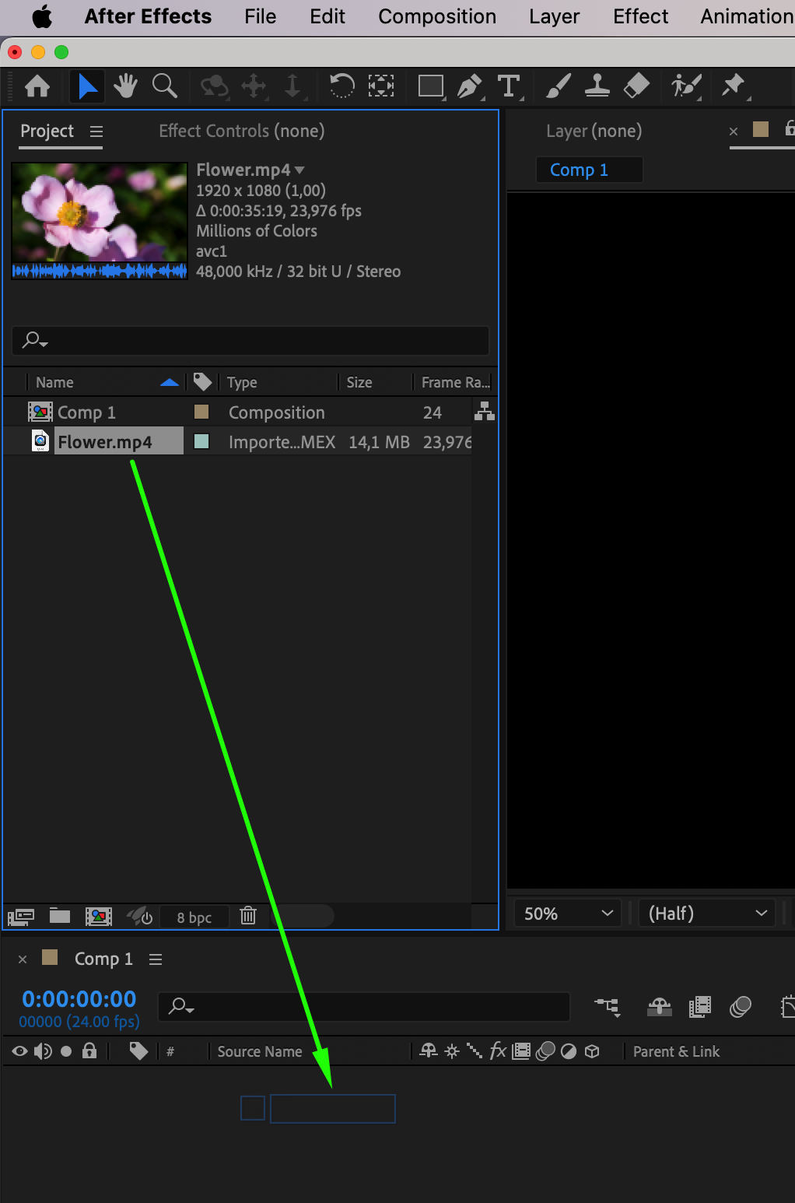Open the Apple menu

coord(42,16)
